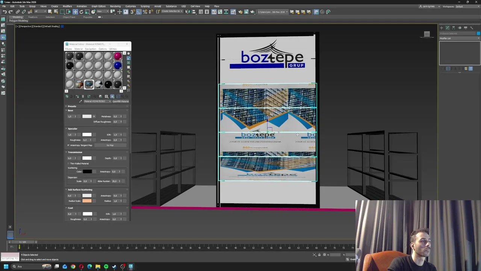Collapse the Coat rollout
The image size is (481, 271).
pos(70,208)
